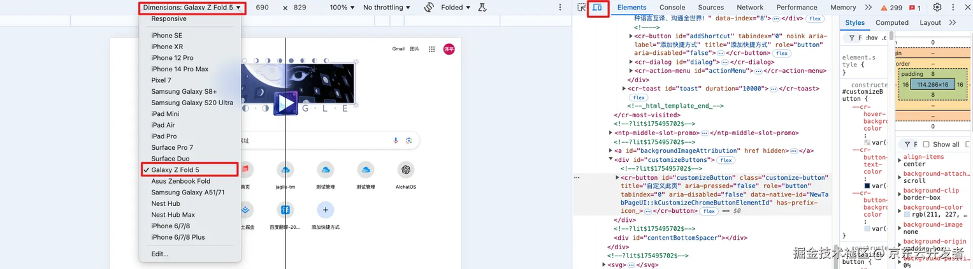Click the red issues flag counter

click(x=915, y=8)
